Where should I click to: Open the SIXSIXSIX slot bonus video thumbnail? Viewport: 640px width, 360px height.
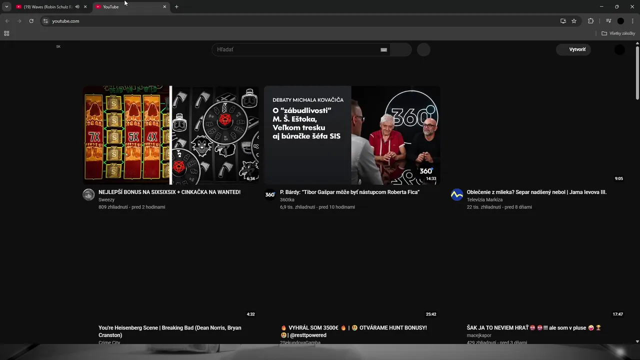pos(170,135)
